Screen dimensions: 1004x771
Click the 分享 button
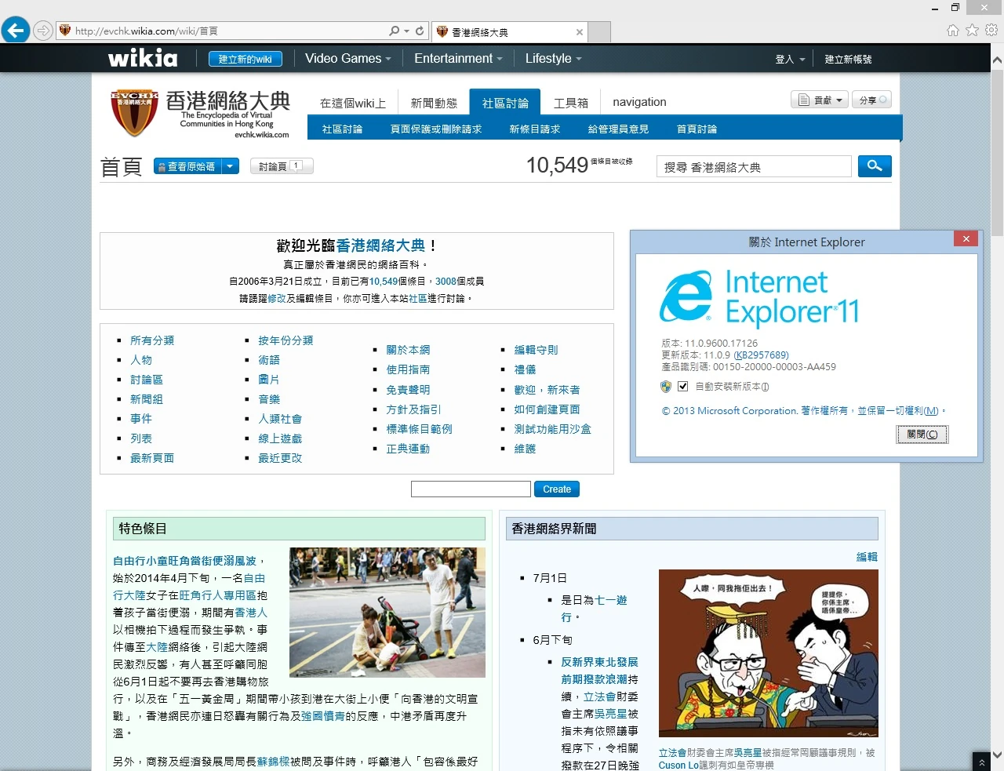click(871, 100)
